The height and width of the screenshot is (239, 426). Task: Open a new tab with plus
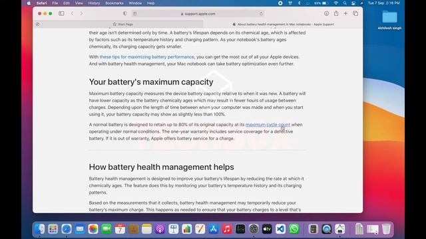click(x=345, y=13)
